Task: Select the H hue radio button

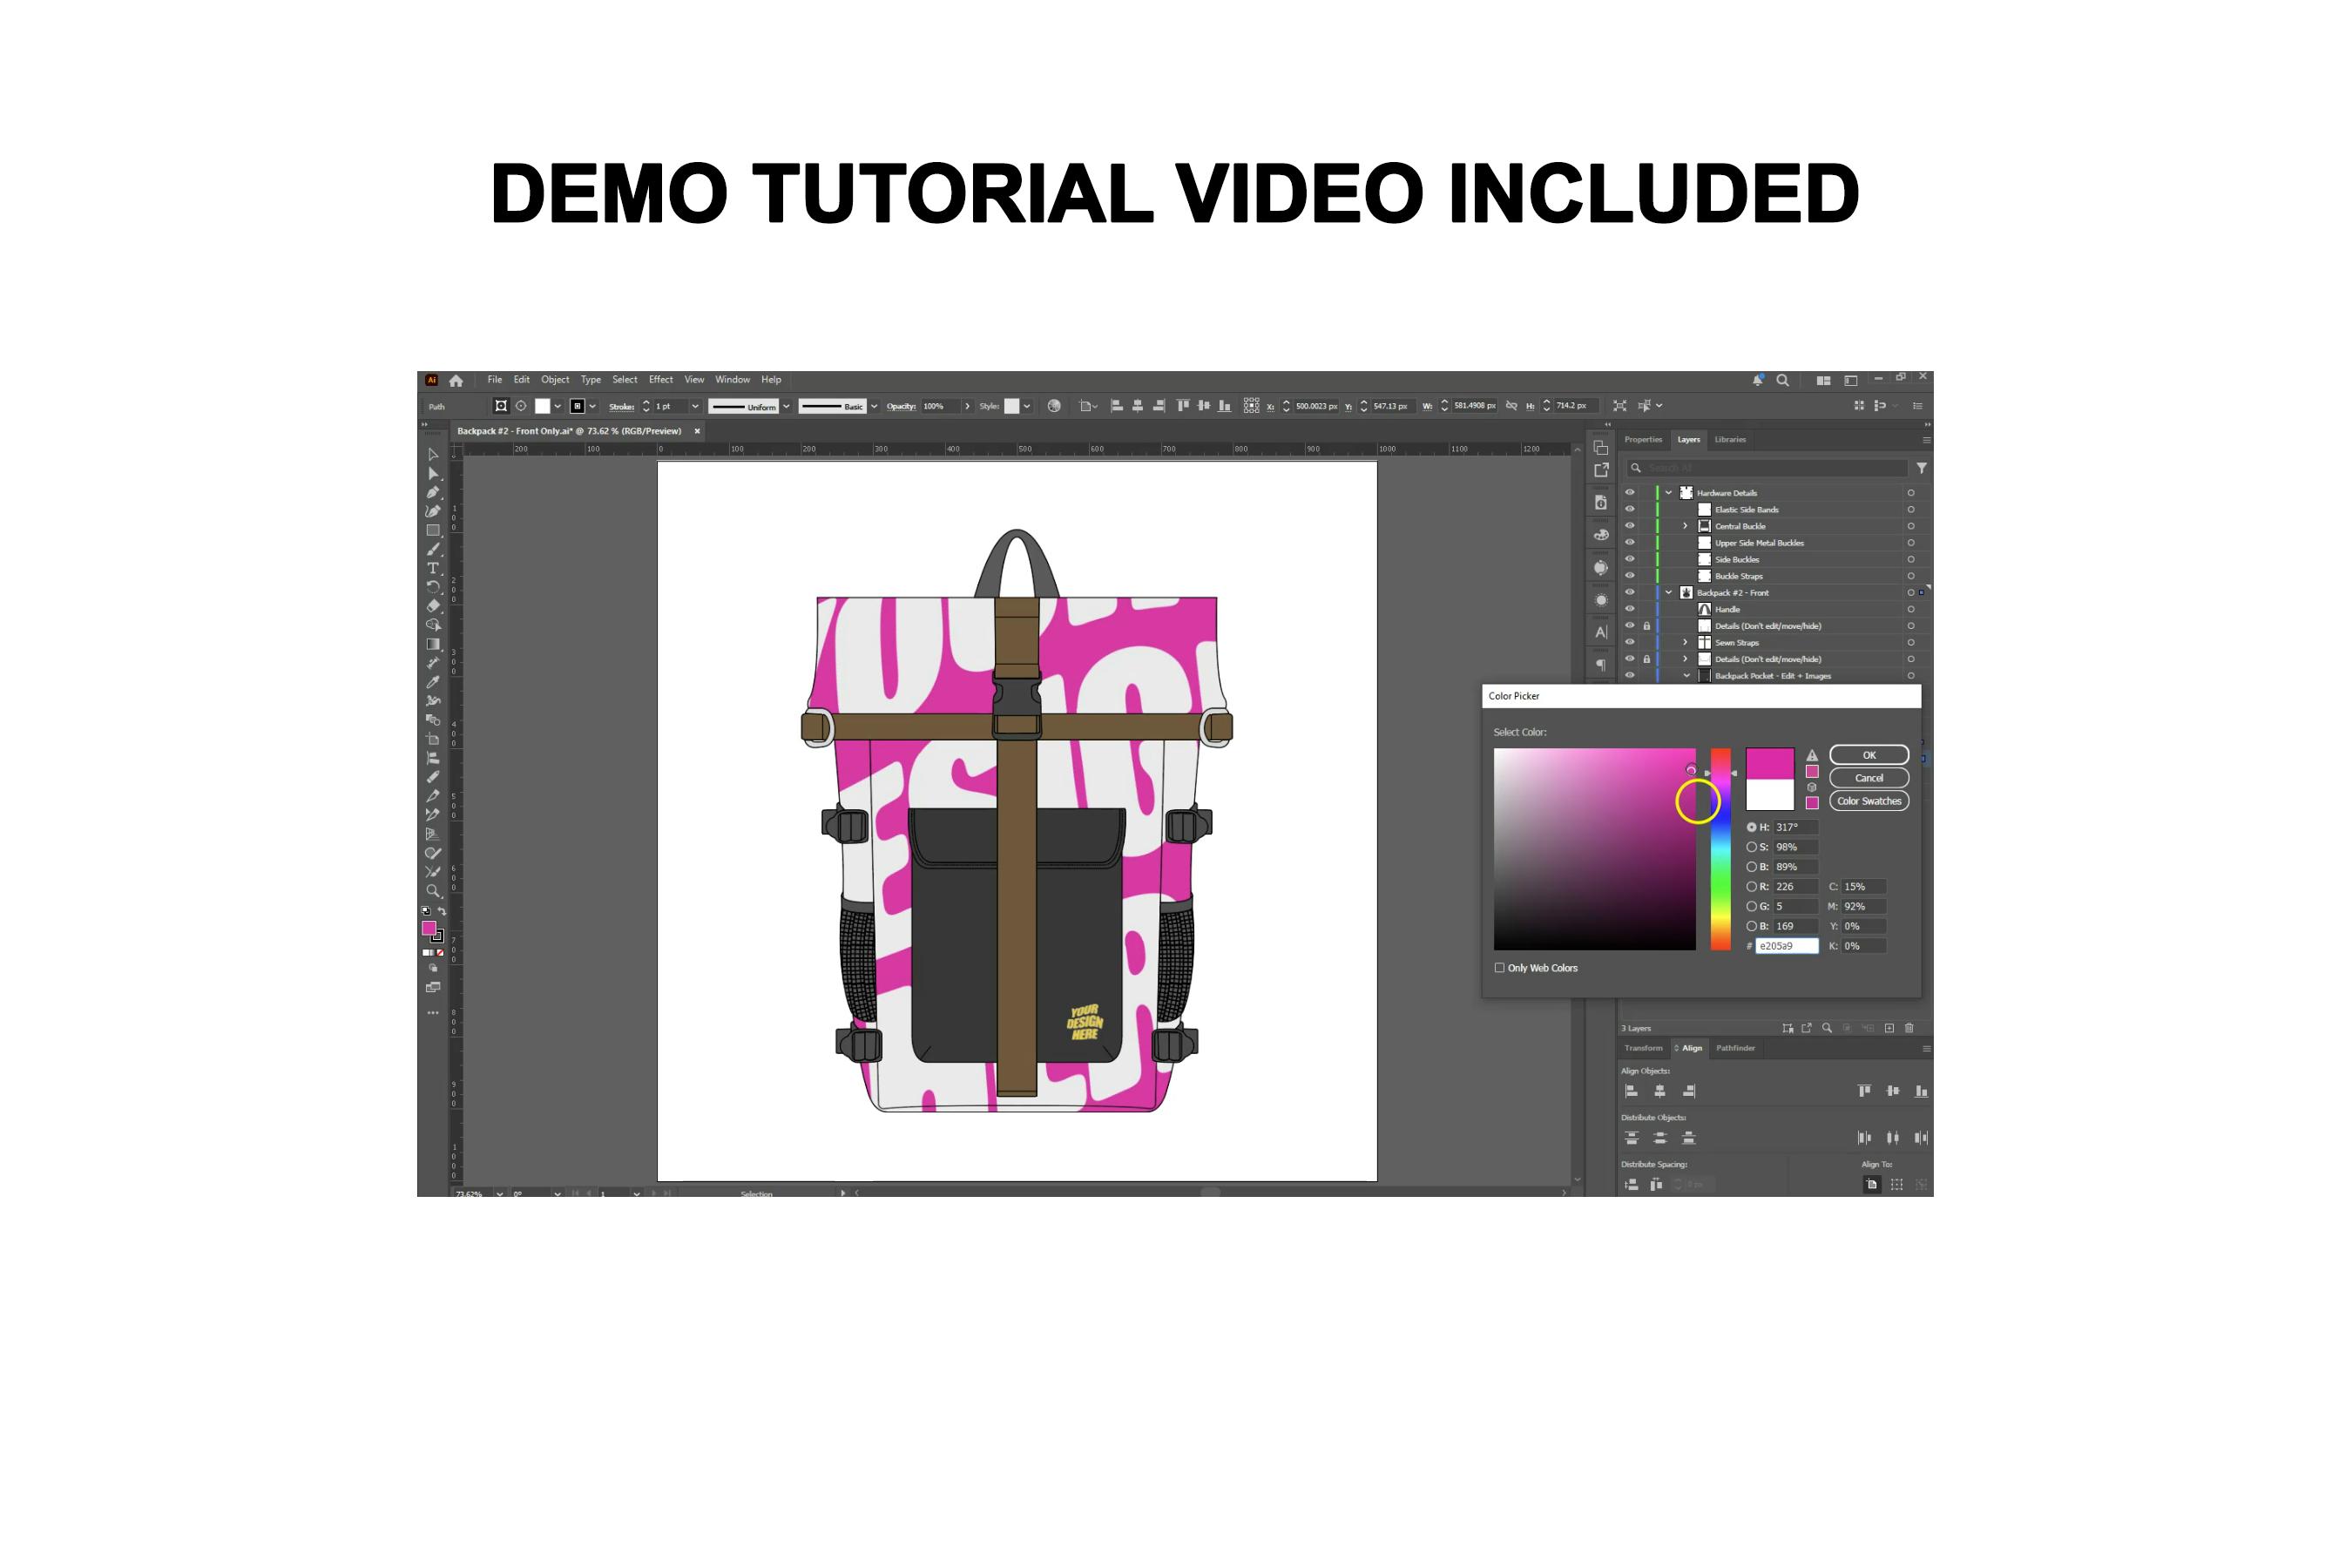Action: pyautogui.click(x=1751, y=827)
